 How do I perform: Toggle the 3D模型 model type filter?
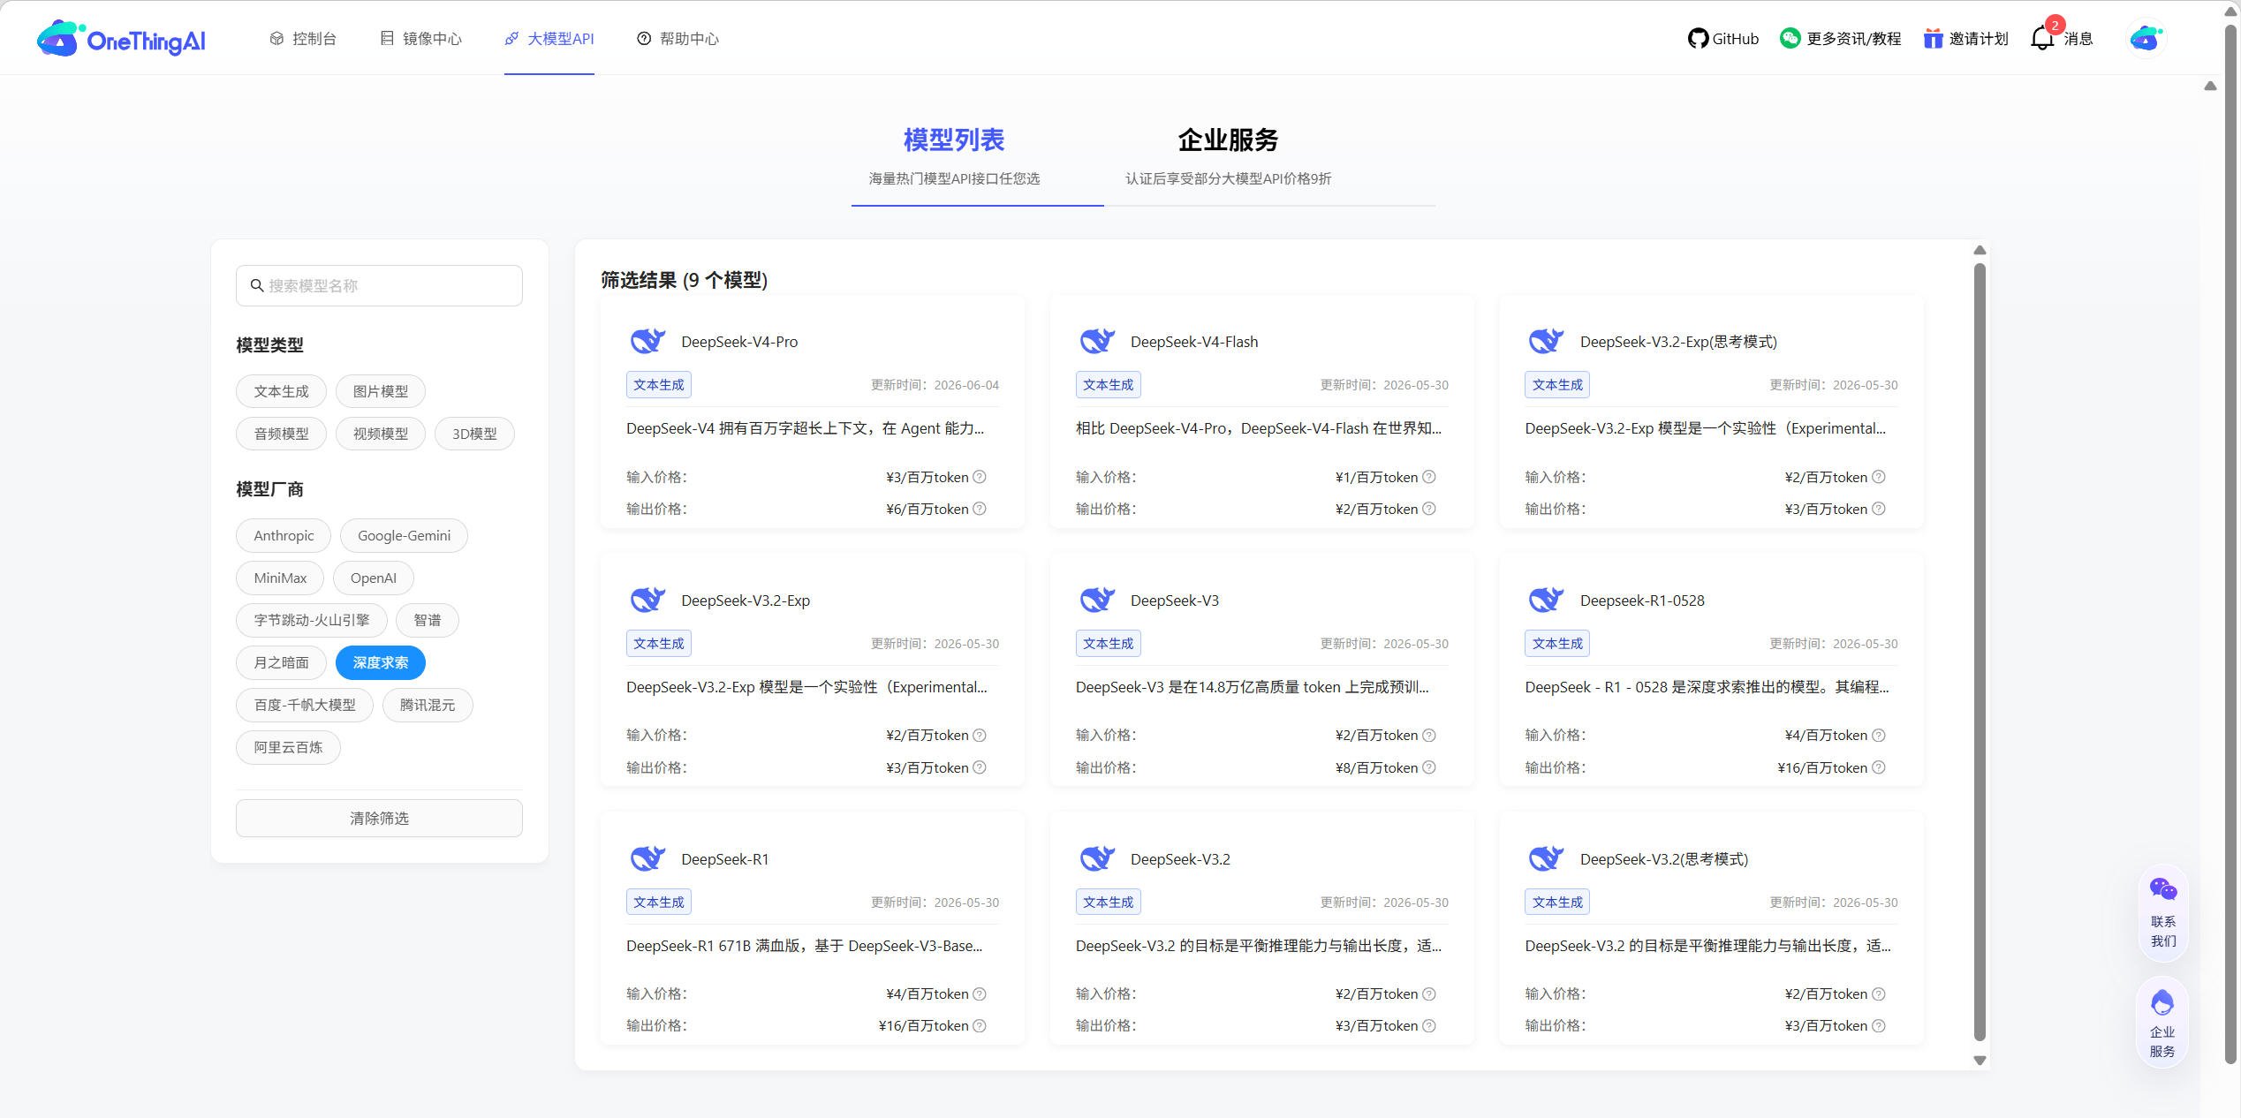[474, 434]
